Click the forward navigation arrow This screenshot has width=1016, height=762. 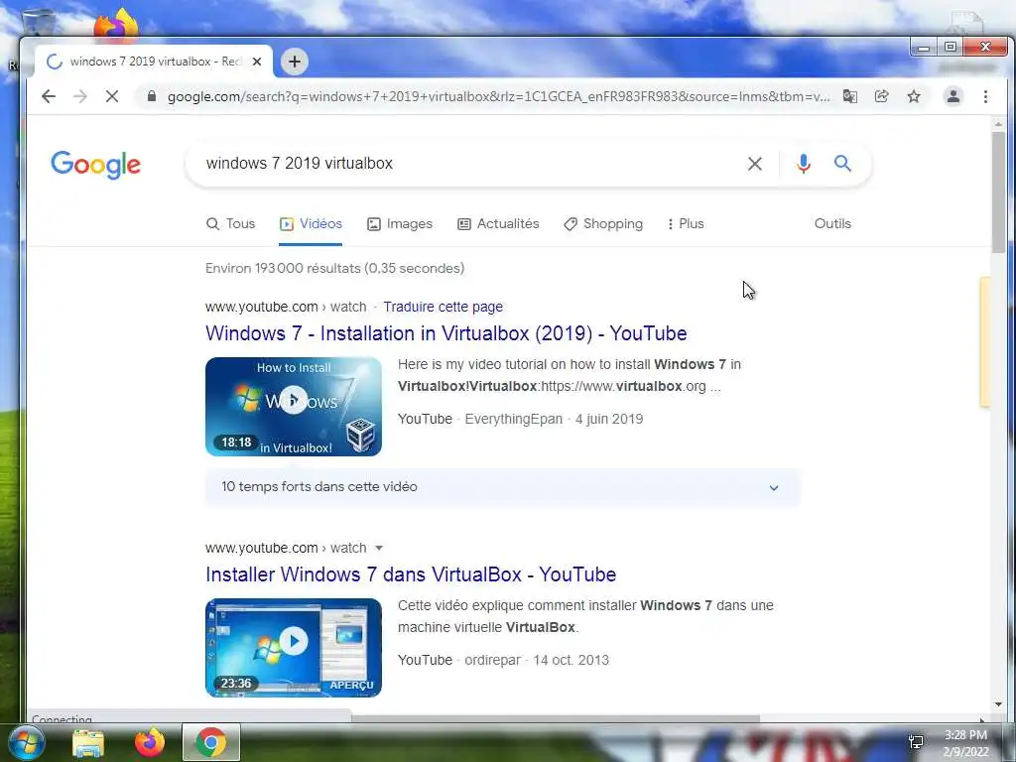point(79,96)
